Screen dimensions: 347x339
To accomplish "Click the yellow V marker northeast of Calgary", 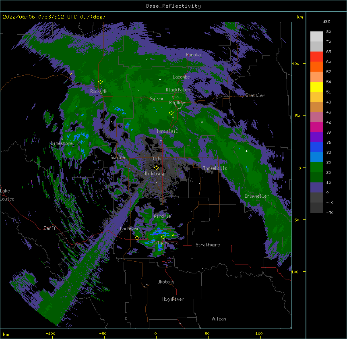I will (x=173, y=235).
